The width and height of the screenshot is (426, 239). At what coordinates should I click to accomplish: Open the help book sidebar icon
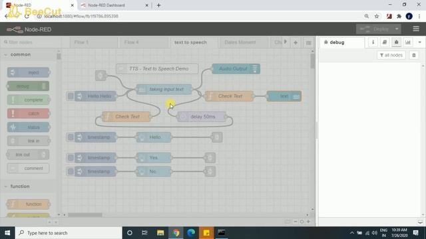(x=385, y=42)
